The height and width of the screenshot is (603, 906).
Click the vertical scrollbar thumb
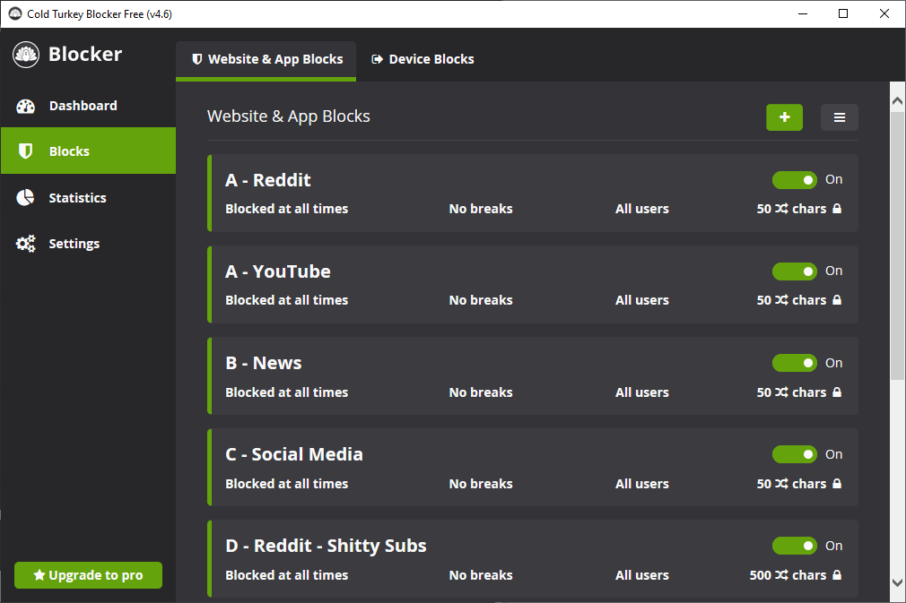[897, 246]
